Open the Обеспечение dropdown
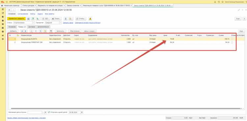247x121 pixels. pos(75,31)
